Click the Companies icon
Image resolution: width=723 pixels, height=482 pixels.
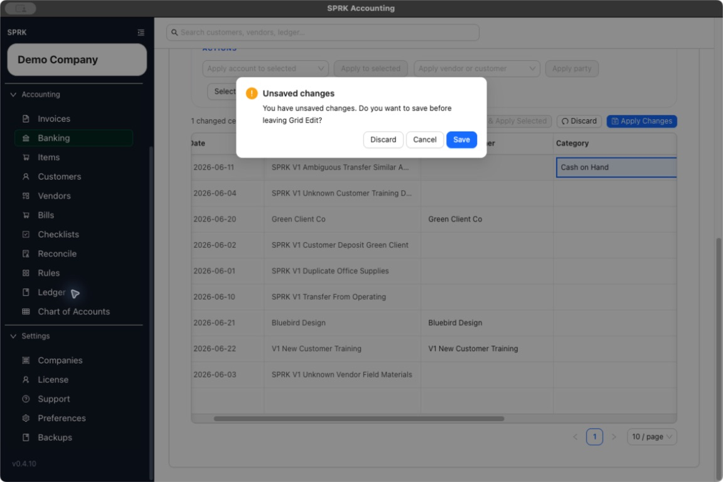(x=26, y=360)
